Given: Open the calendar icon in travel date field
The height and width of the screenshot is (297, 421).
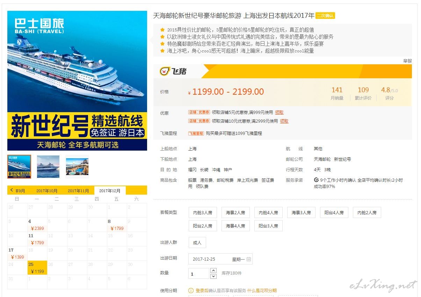Looking at the screenshot, I should pyautogui.click(x=249, y=259).
